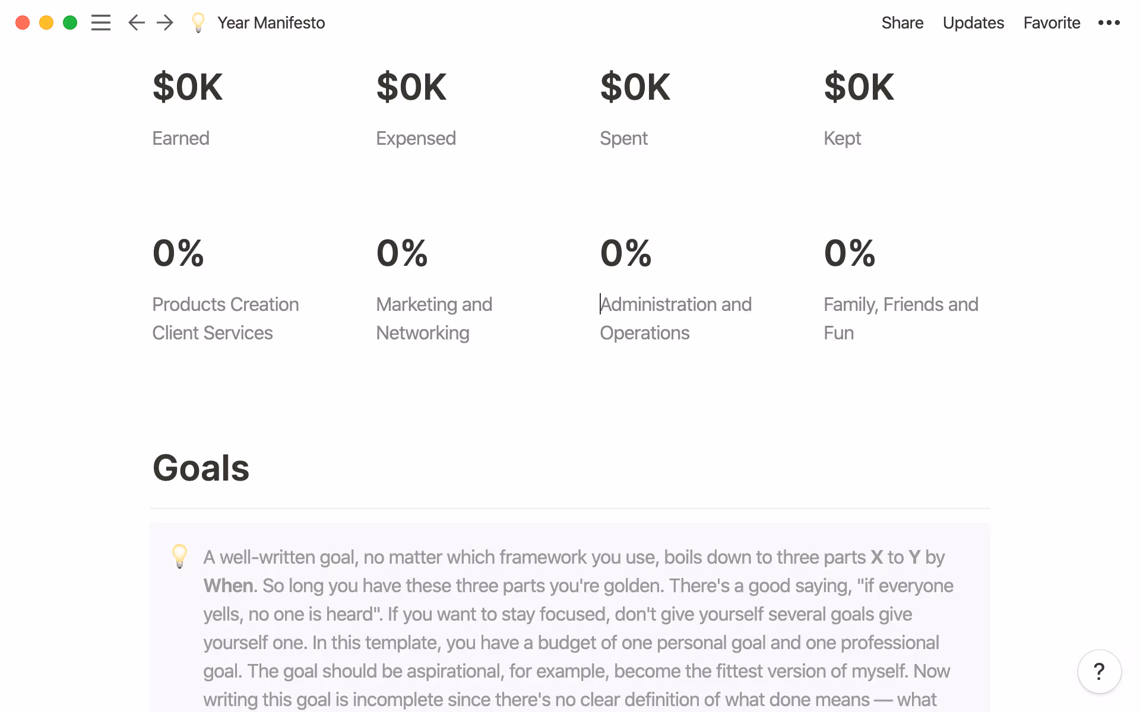The image size is (1140, 712).
Task: Select the Goals heading
Action: pos(201,468)
